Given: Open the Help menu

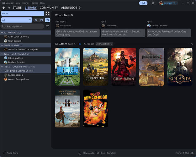Looking at the screenshot, I should tap(42, 3).
